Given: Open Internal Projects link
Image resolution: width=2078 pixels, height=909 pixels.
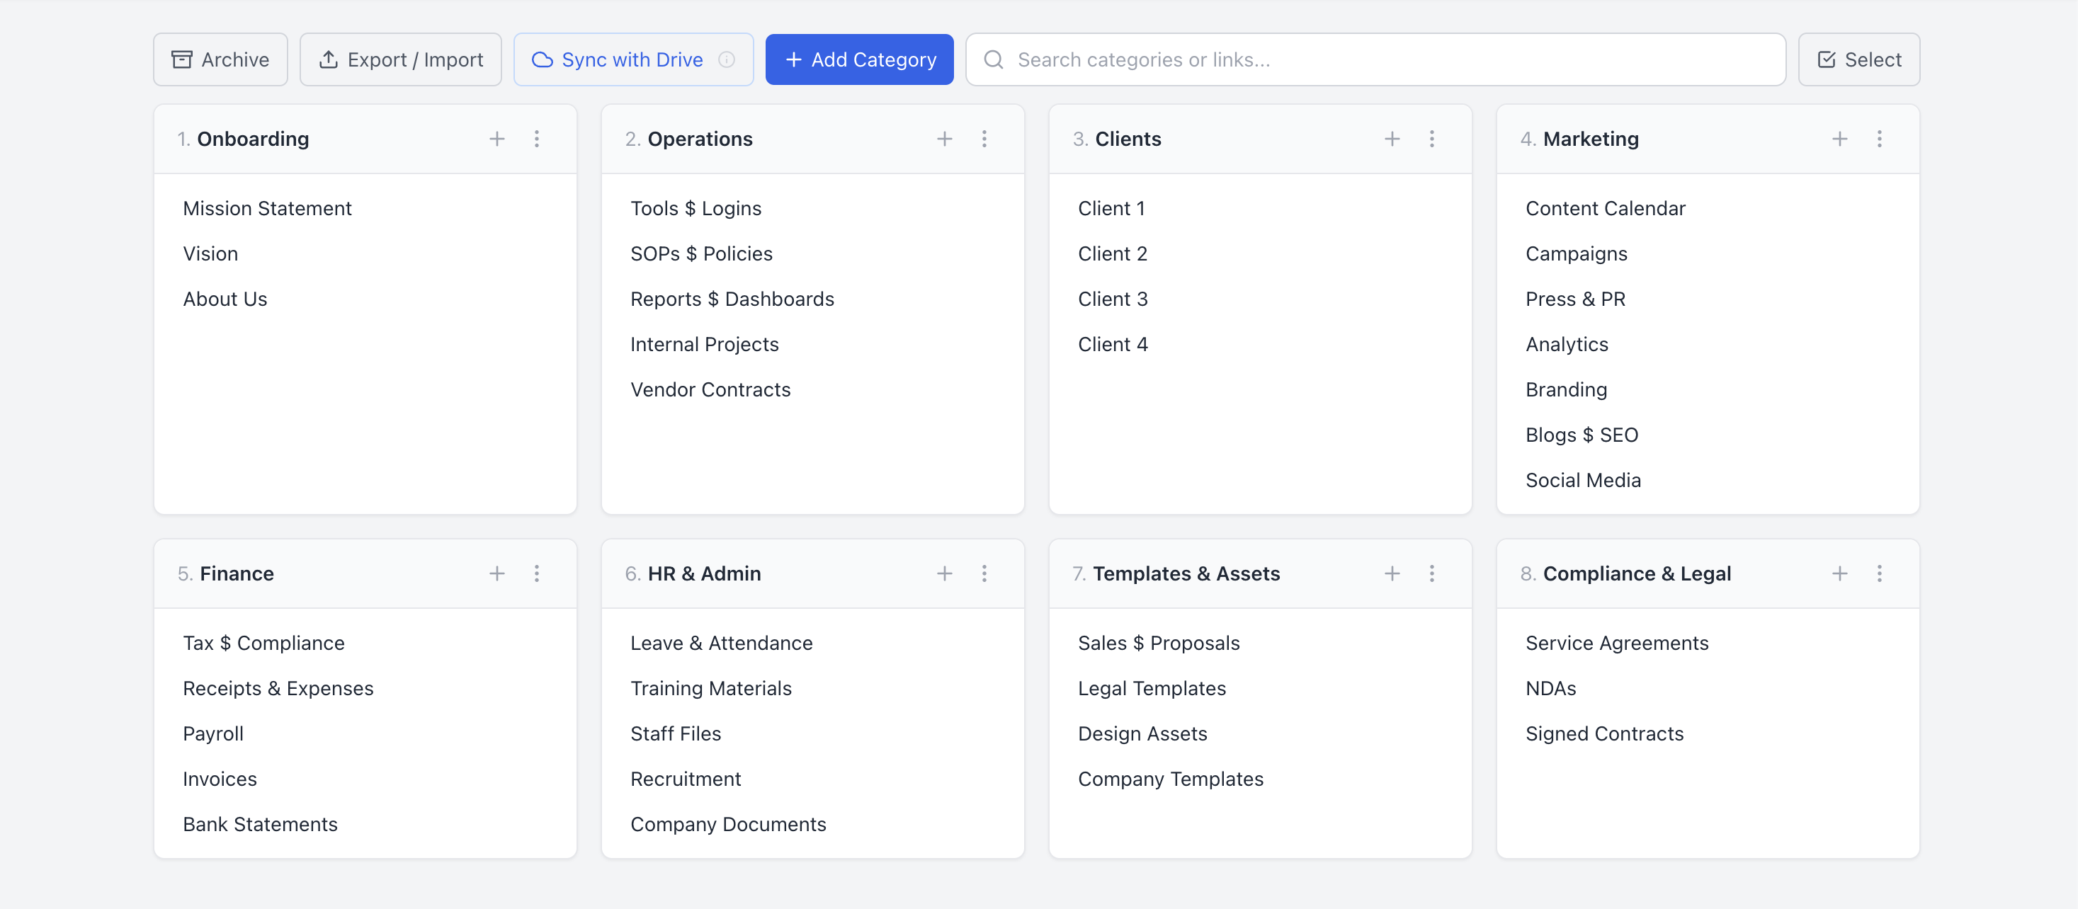Looking at the screenshot, I should [x=705, y=344].
